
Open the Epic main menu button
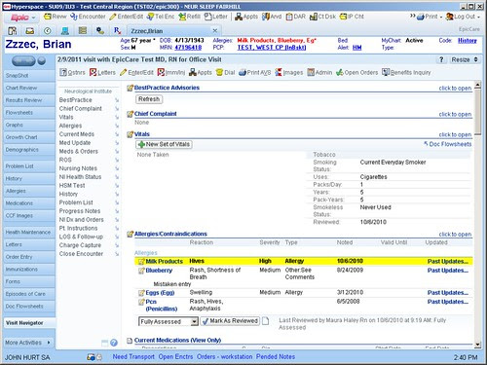click(x=22, y=18)
